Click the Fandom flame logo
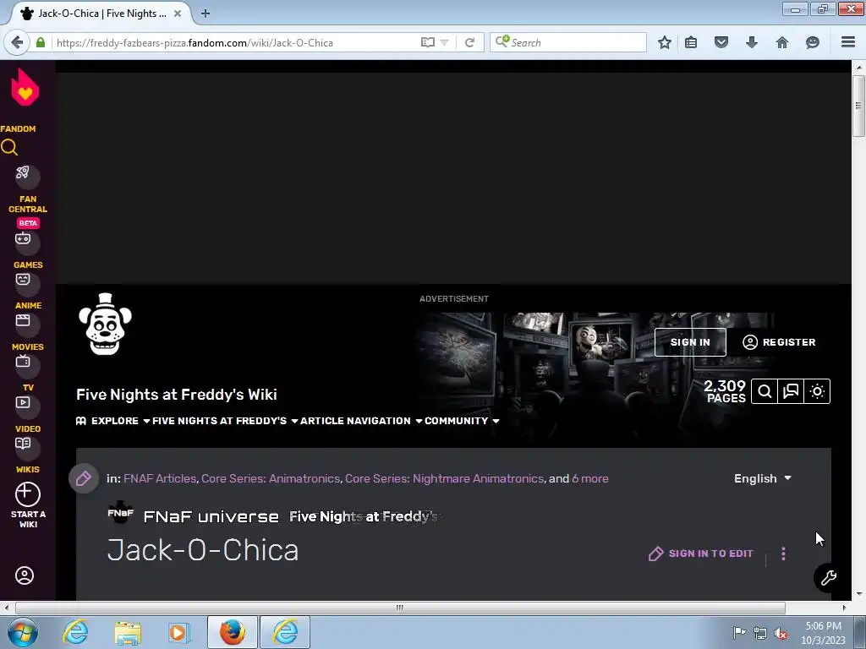This screenshot has width=866, height=649. click(x=25, y=87)
